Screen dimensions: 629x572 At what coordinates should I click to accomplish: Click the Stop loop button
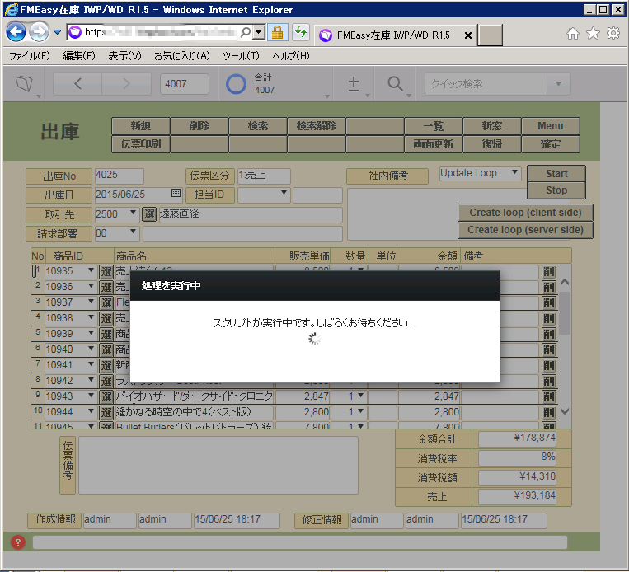pos(556,190)
